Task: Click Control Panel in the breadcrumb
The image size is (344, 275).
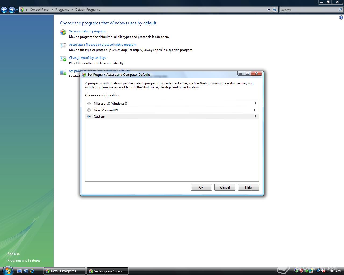Action: (x=40, y=10)
